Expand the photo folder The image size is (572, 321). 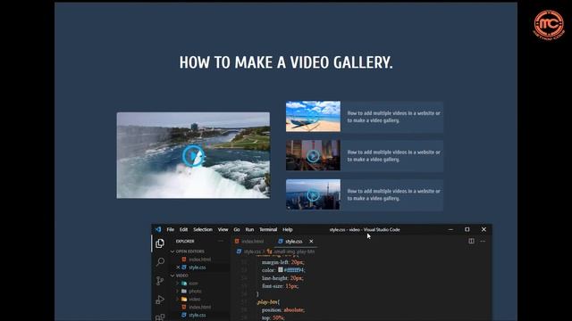[x=195, y=292]
